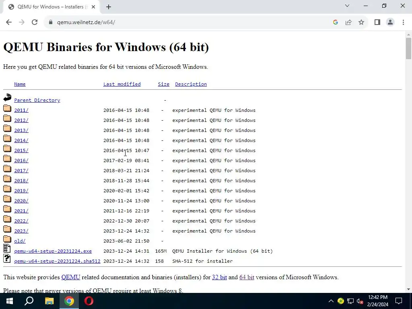The image size is (412, 309).
Task: Click the 165M size value
Action: (x=161, y=251)
